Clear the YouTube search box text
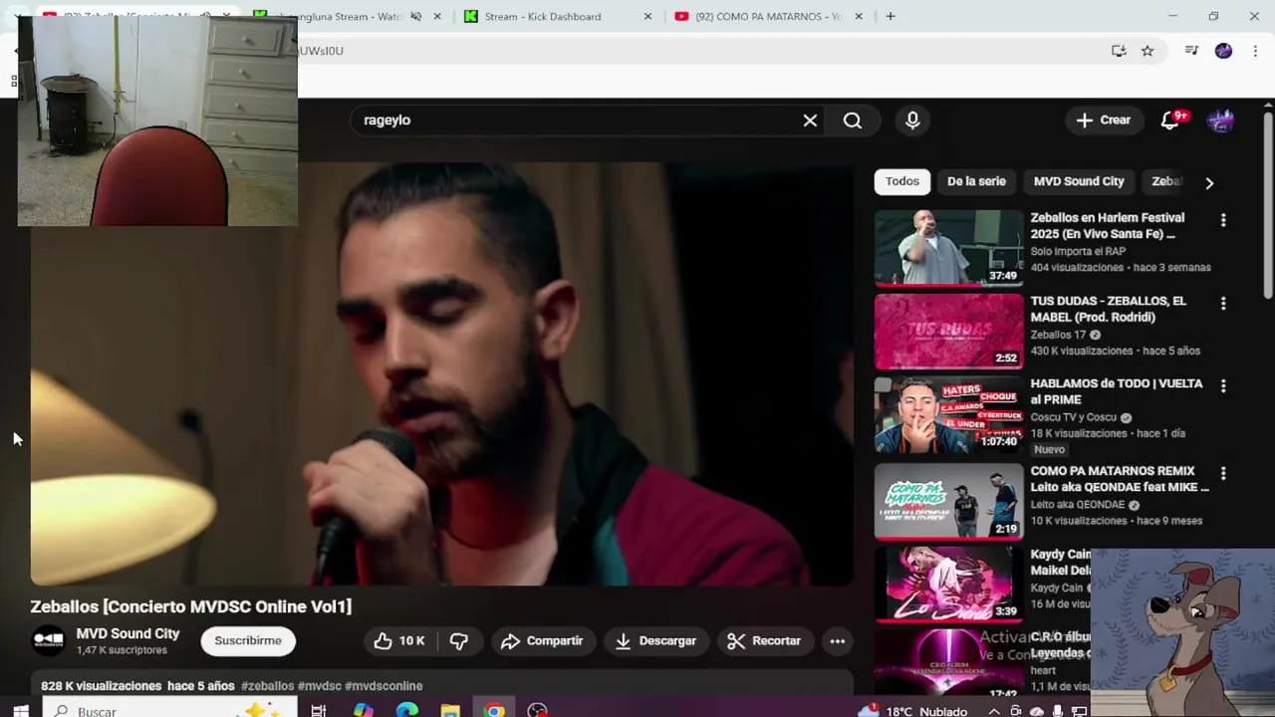Image resolution: width=1275 pixels, height=717 pixels. [810, 120]
